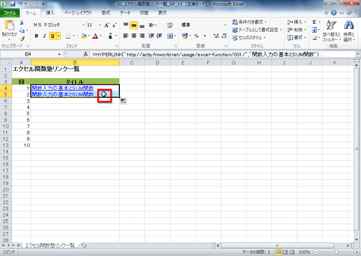Click the Help question mark icon
Image resolution: width=361 pixels, height=256 pixels.
[x=334, y=13]
